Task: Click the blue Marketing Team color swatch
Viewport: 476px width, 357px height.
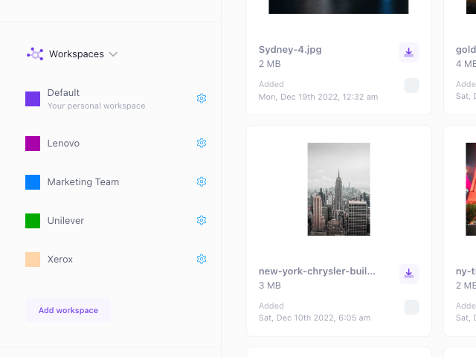Action: [33, 182]
